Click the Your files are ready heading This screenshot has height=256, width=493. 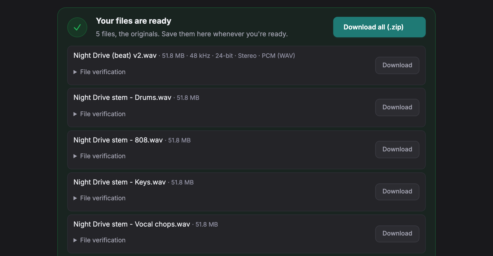pyautogui.click(x=133, y=21)
